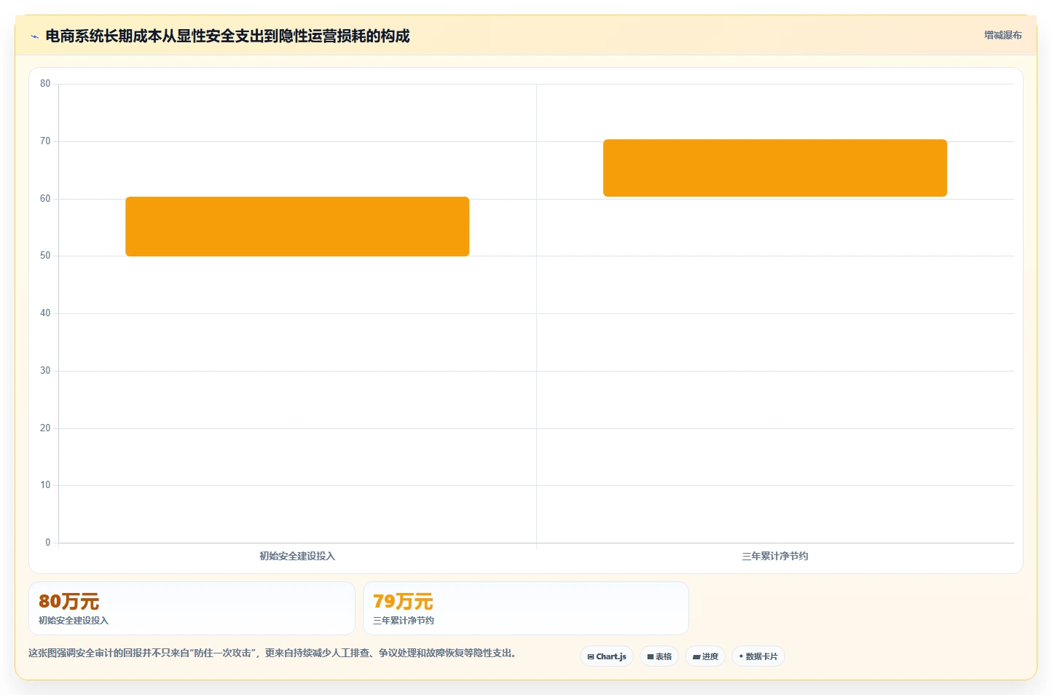
Task: Click the 增减瀑布 tag in the header
Action: (x=1002, y=35)
